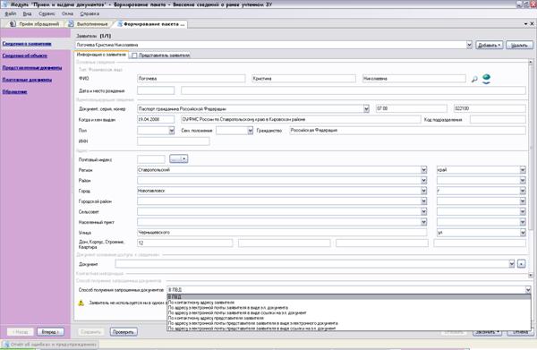Open the tab list arrow at tab strip end
The height and width of the screenshot is (350, 537).
525,24
